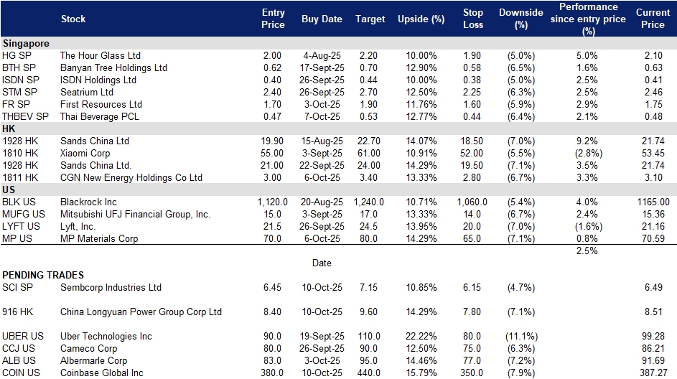The image size is (677, 379).
Task: Select First Resources Ltd name
Action: pyautogui.click(x=101, y=105)
